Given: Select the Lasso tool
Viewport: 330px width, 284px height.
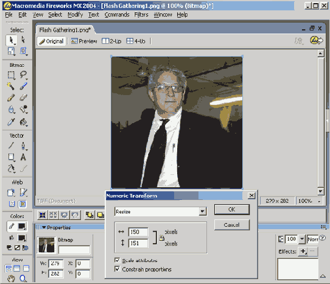Looking at the screenshot, I should 23,75.
